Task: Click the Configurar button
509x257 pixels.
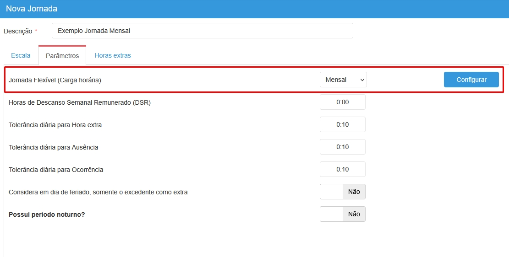Action: tap(471, 80)
